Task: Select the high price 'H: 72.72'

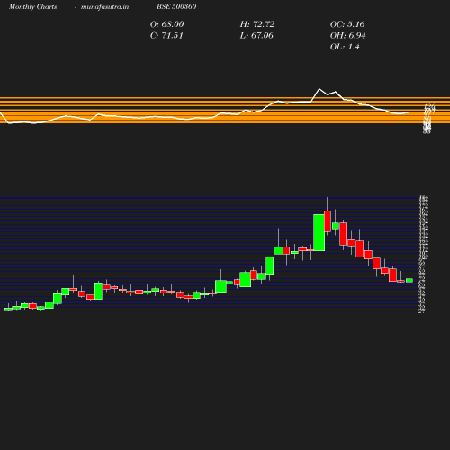Action: point(257,24)
